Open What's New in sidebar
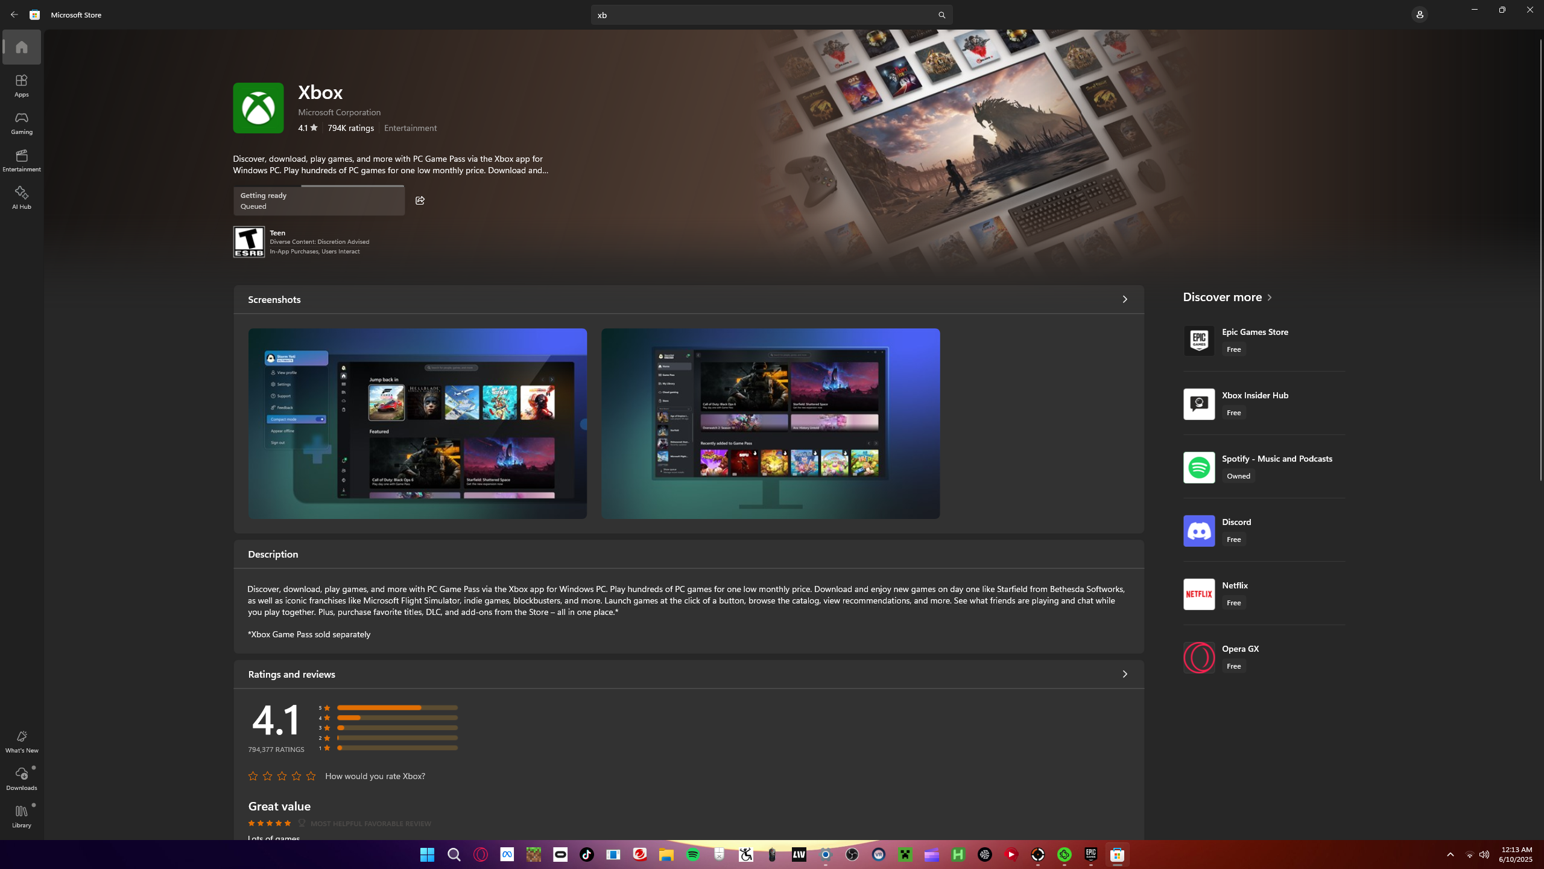Screen dimensions: 1544x869 [22, 740]
